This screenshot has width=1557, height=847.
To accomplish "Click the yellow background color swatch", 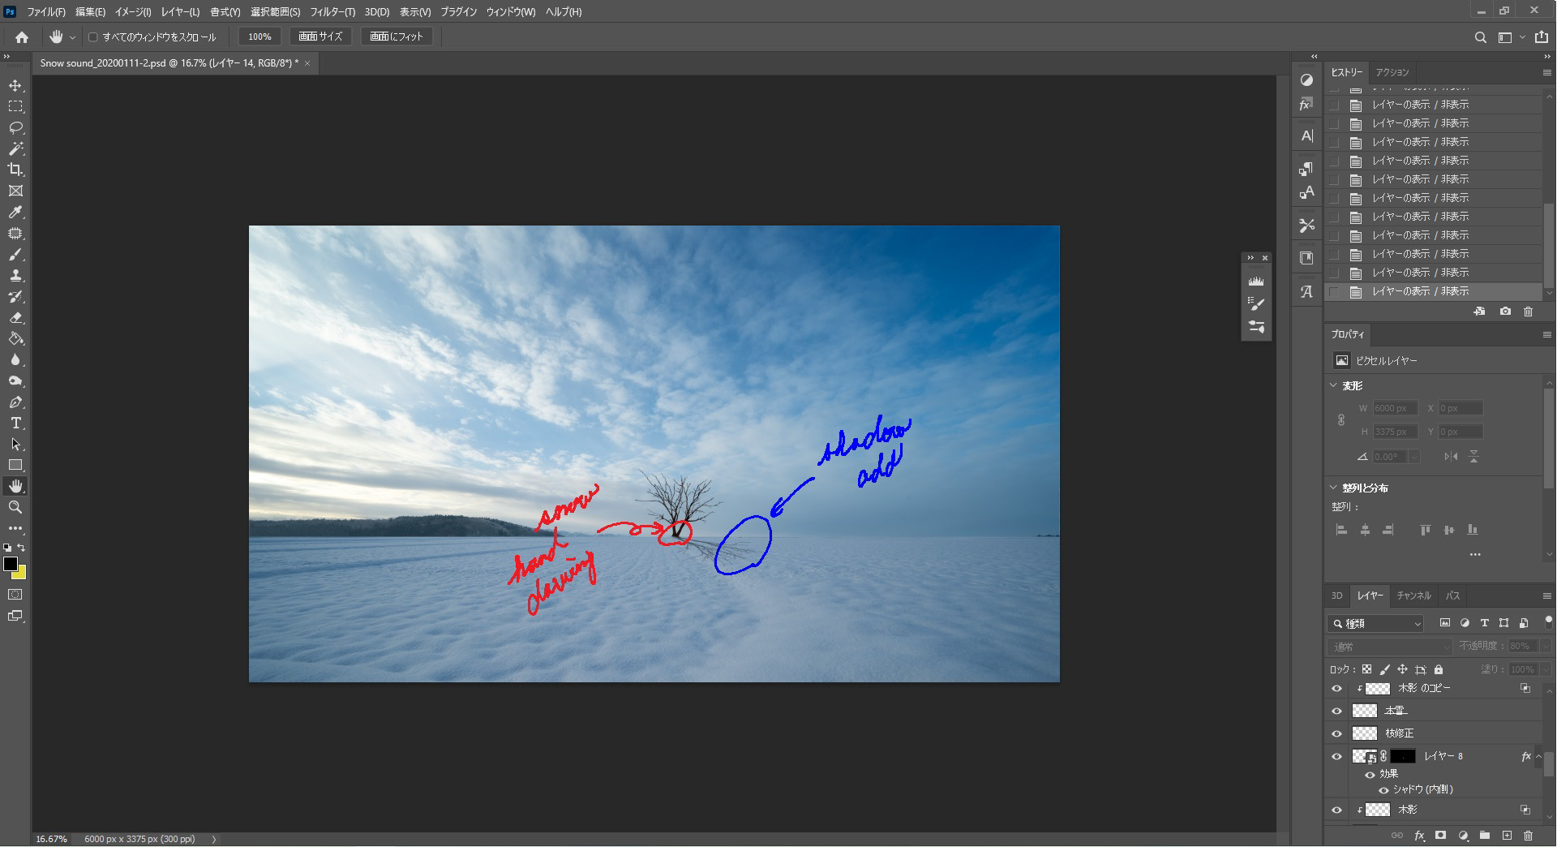I will [x=21, y=574].
